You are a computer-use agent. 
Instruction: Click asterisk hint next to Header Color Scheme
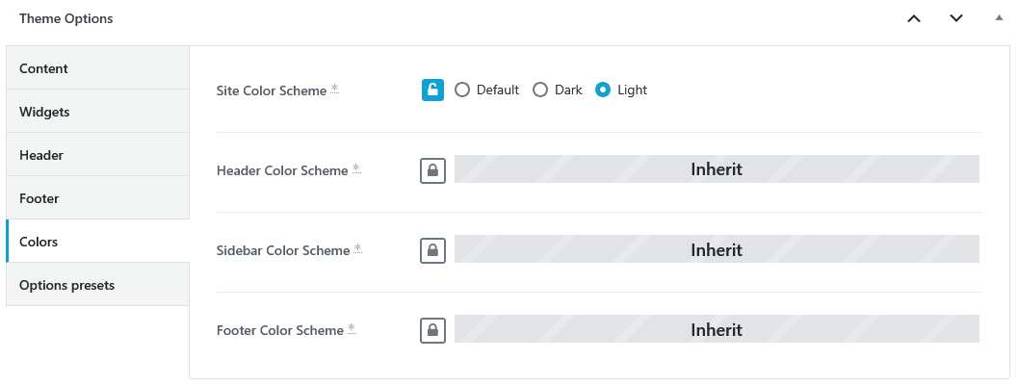[356, 168]
